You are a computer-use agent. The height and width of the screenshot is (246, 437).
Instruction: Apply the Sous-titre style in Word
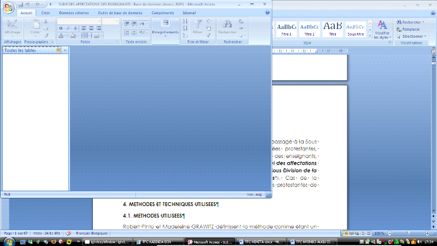tap(356, 30)
